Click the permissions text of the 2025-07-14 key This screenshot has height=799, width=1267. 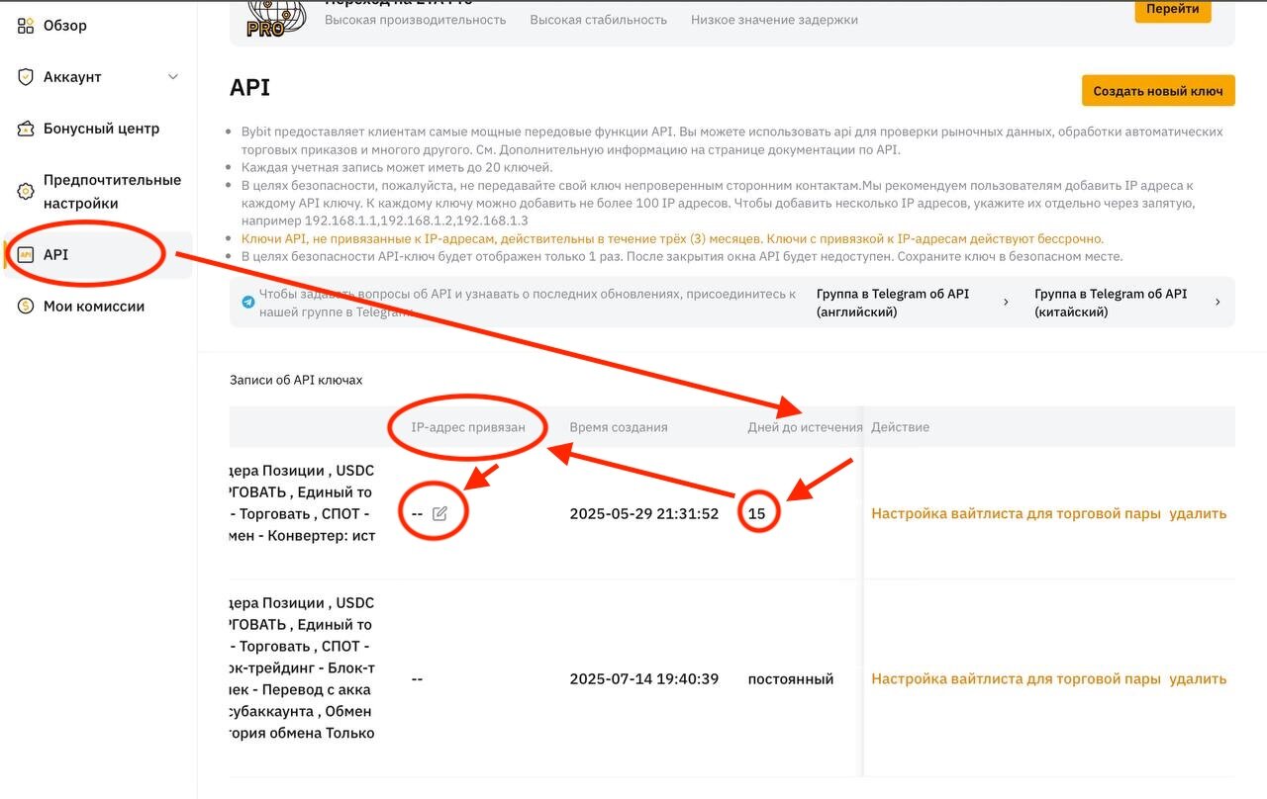click(302, 668)
